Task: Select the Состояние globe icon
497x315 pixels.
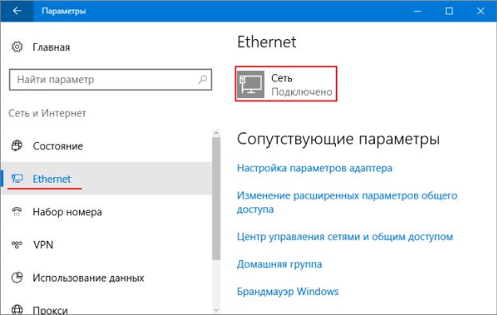Action: tap(17, 145)
